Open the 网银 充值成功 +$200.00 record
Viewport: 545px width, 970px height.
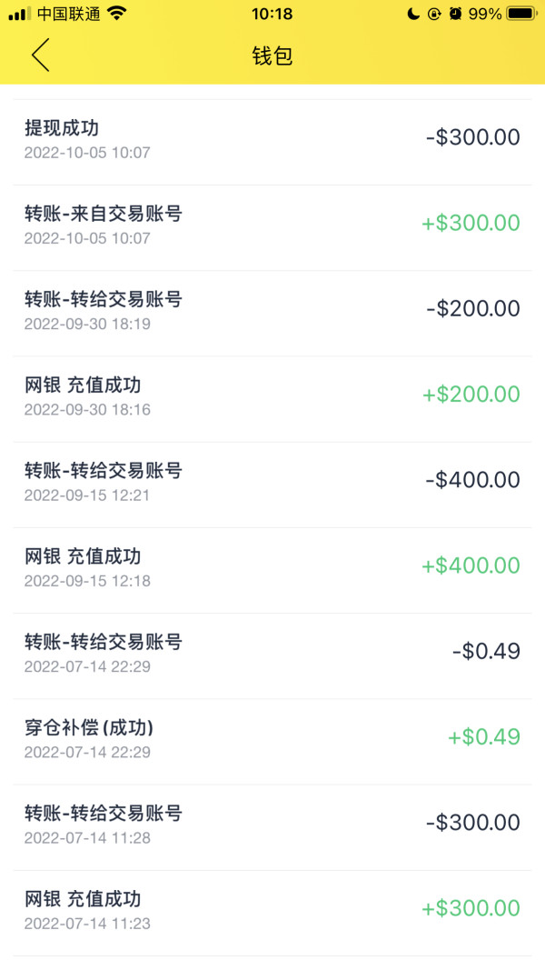pos(272,395)
